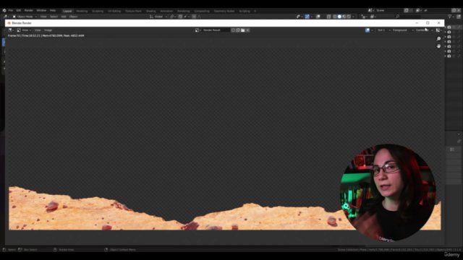Viewport: 463px width, 260px height.
Task: Switch to the Compositing workspace tab
Action: (202, 11)
